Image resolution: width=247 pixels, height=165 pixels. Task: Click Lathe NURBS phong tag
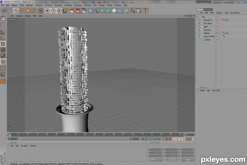point(224,36)
